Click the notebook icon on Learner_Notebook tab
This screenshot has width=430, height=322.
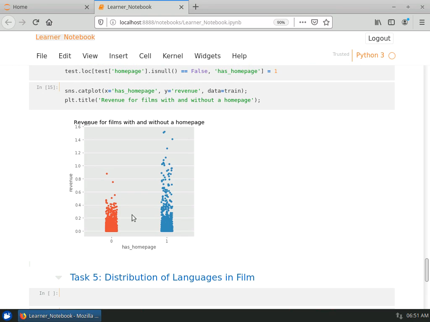tap(101, 7)
